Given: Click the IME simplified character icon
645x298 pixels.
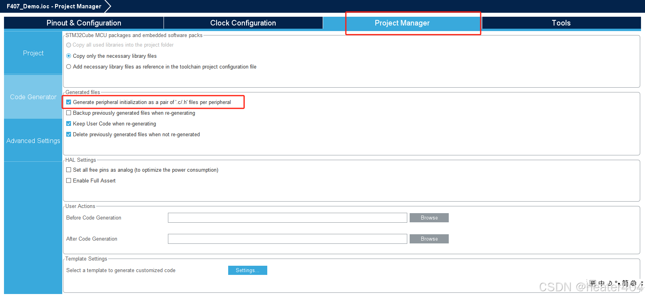Looking at the screenshot, I should (x=625, y=283).
